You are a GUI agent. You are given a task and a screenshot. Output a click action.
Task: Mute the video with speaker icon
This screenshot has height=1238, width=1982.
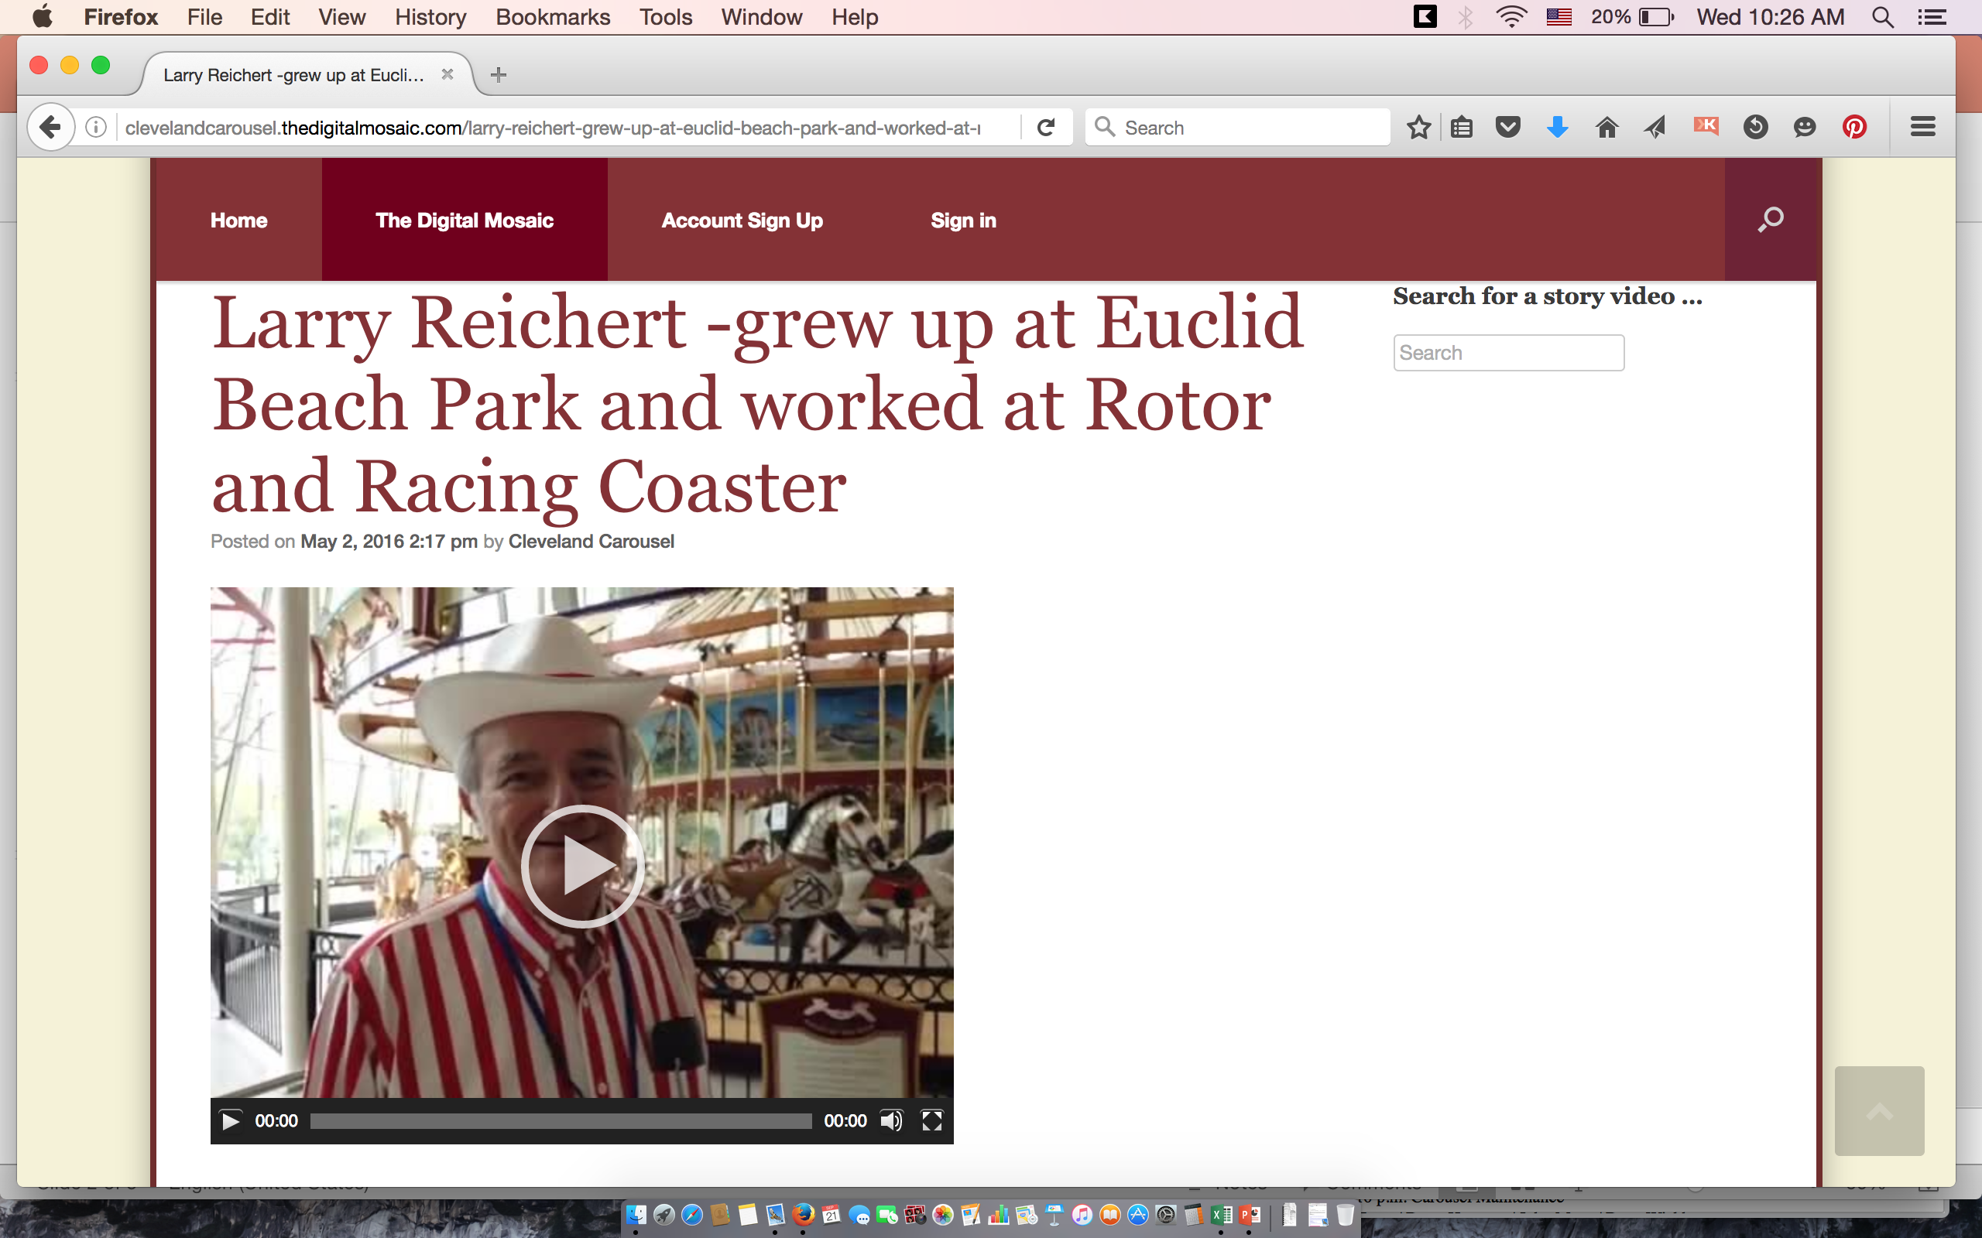point(891,1121)
